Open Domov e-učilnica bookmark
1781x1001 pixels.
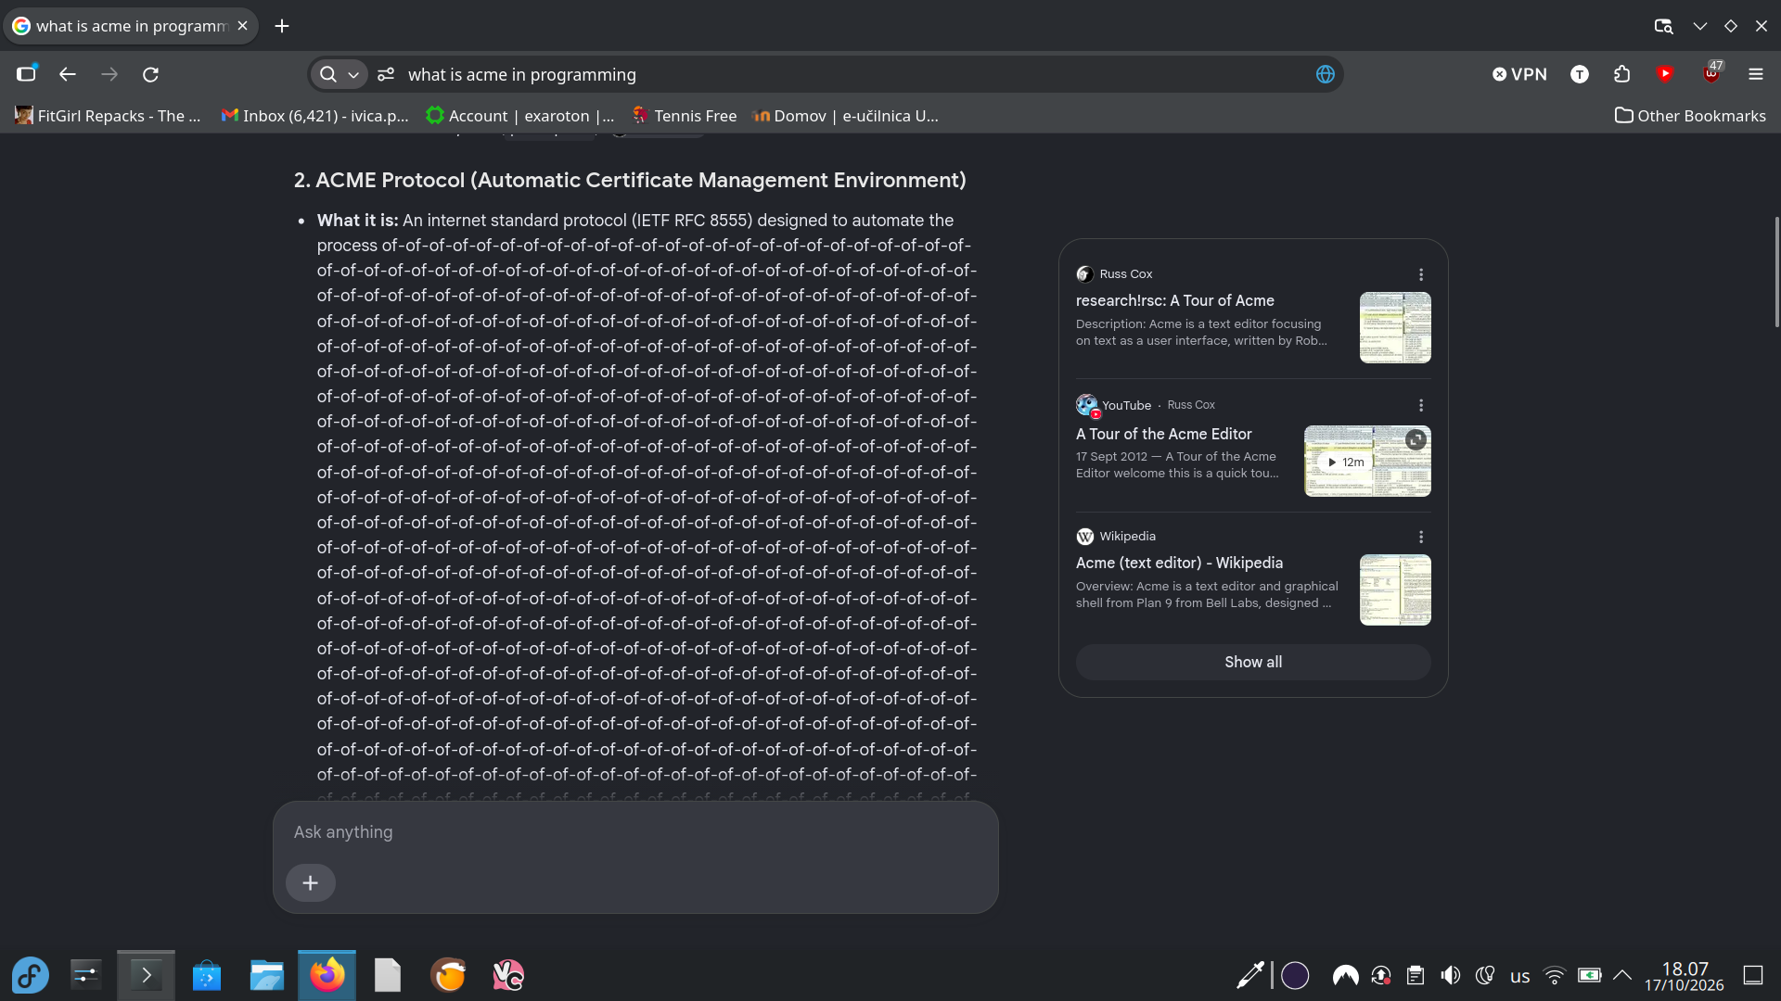coord(845,116)
